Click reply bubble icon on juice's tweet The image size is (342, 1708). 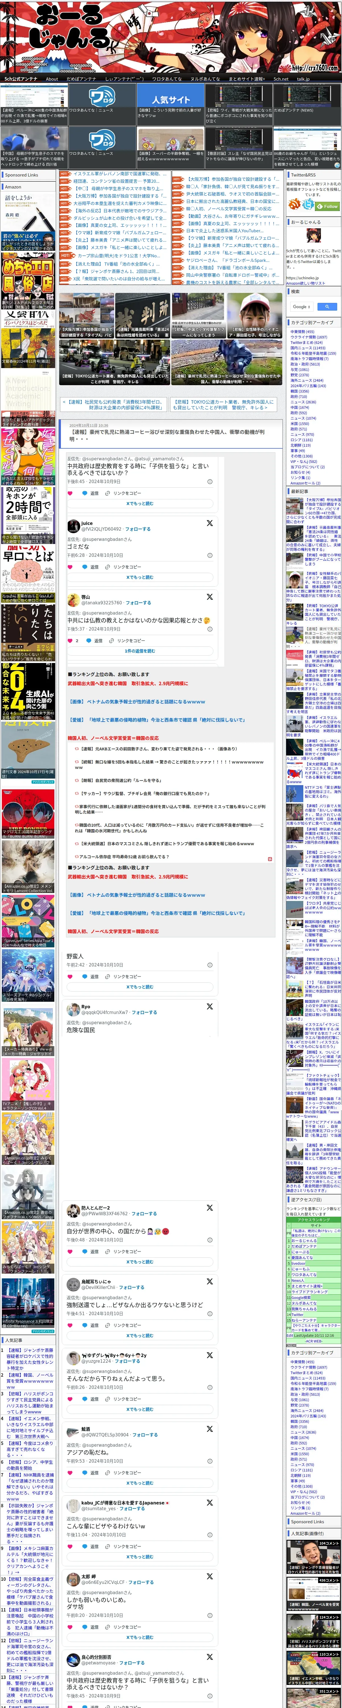(85, 567)
